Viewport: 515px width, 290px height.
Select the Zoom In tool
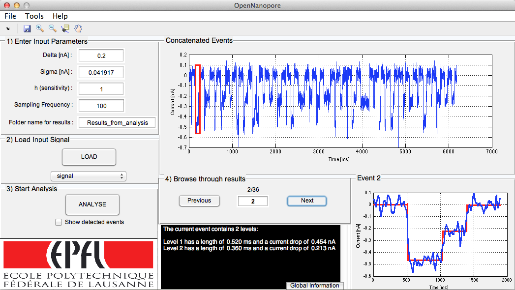(40, 29)
